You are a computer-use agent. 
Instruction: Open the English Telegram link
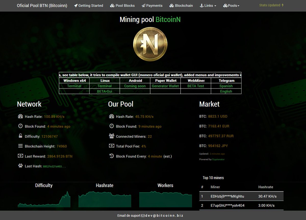click(226, 91)
